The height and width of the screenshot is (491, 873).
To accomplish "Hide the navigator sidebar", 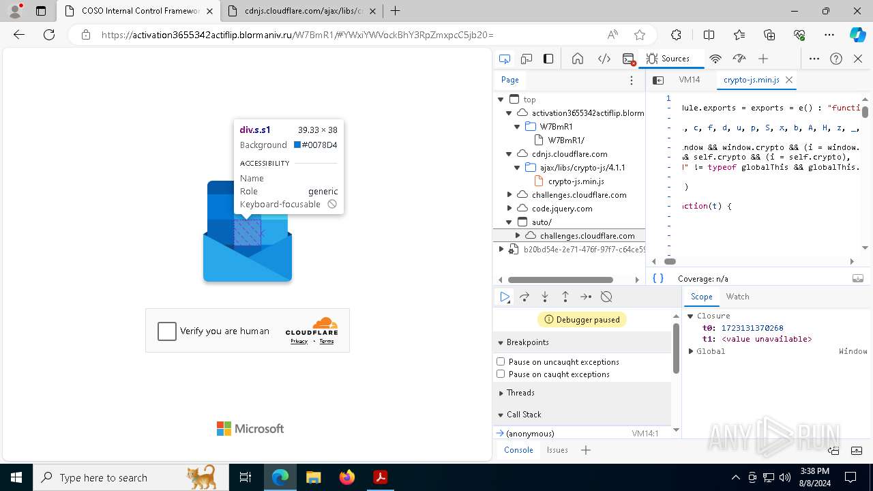I will click(658, 80).
